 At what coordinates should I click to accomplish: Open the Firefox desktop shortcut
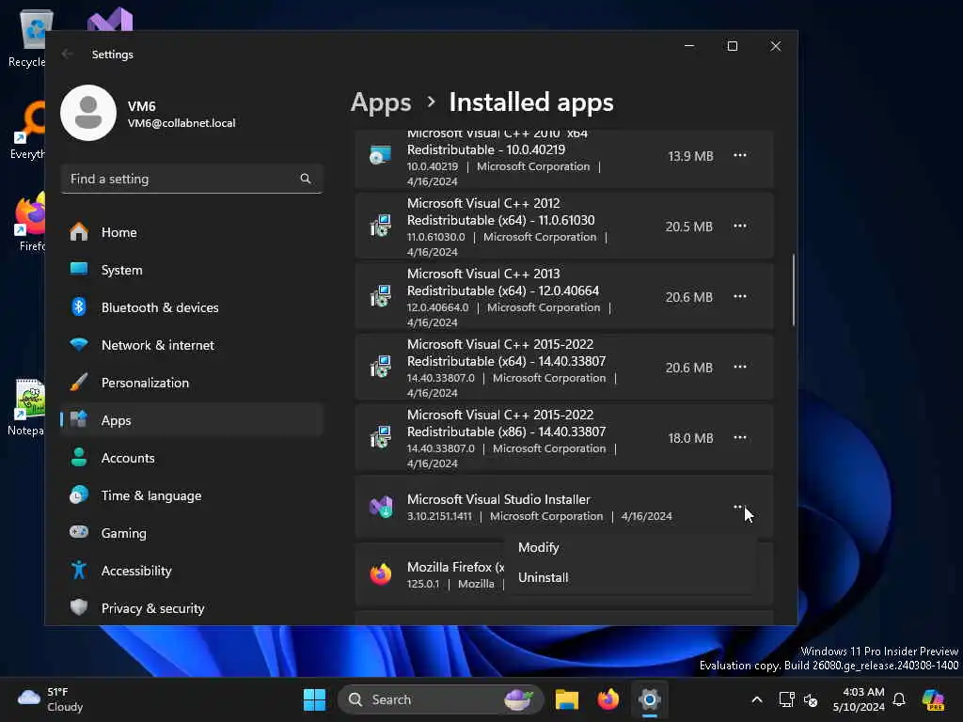point(29,222)
